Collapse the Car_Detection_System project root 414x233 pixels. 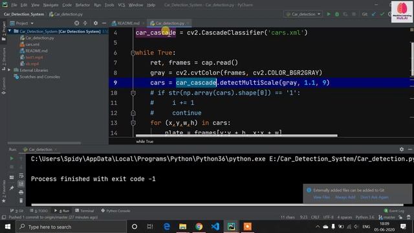(x=10, y=31)
